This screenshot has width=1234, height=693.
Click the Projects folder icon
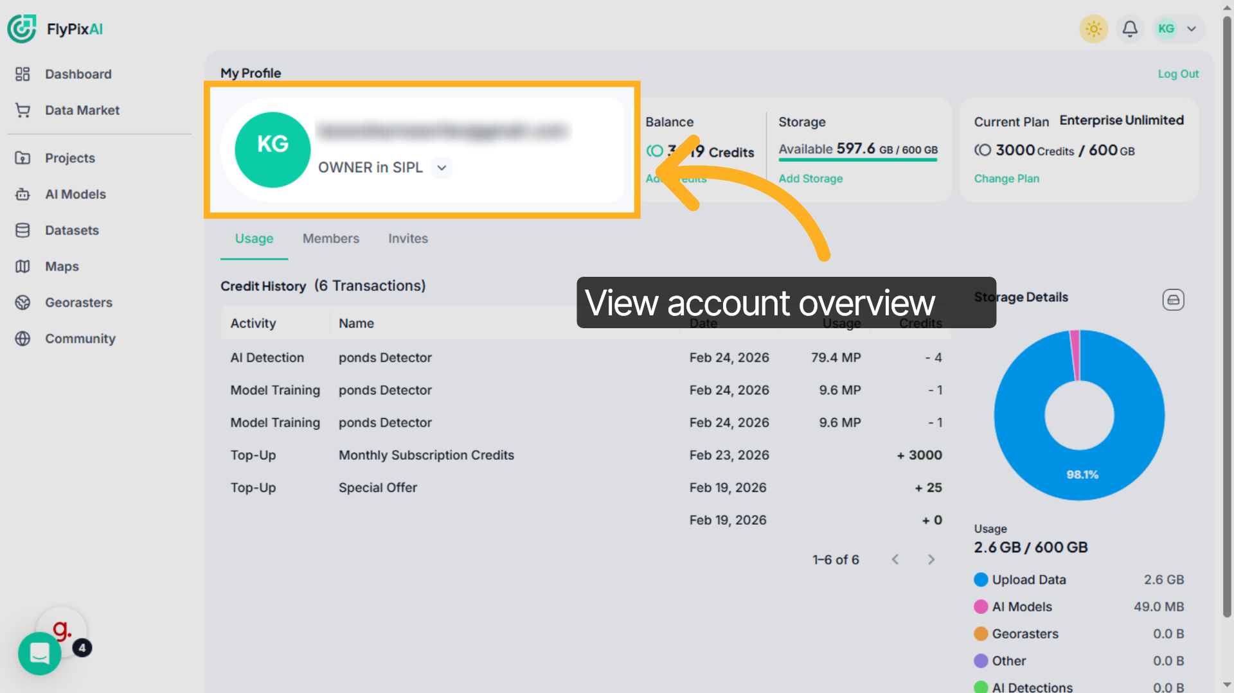point(22,158)
